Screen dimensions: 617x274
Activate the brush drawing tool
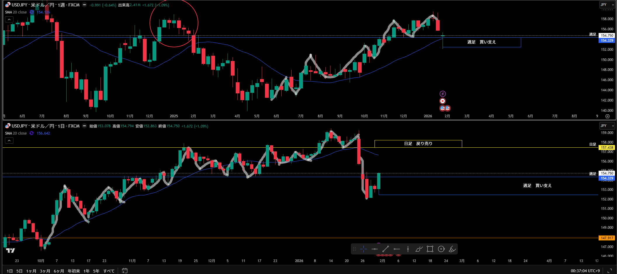(419, 249)
